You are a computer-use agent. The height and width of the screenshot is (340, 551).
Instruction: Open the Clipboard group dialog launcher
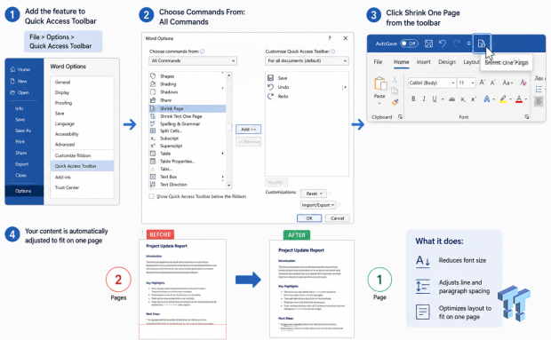[x=400, y=117]
